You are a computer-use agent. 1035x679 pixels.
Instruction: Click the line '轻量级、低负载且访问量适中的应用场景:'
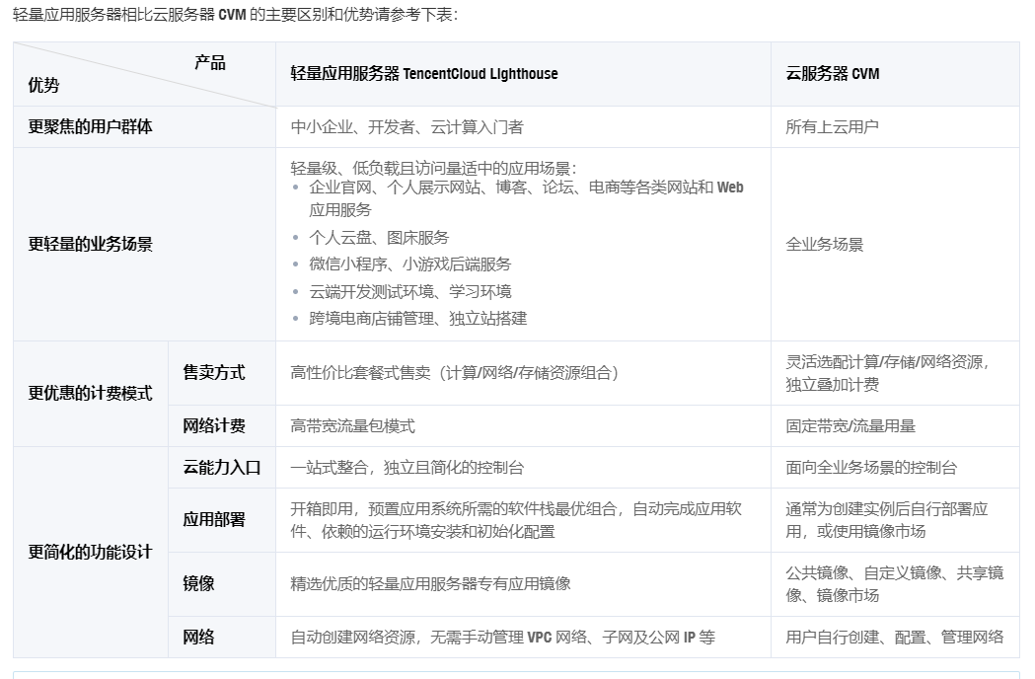[434, 168]
